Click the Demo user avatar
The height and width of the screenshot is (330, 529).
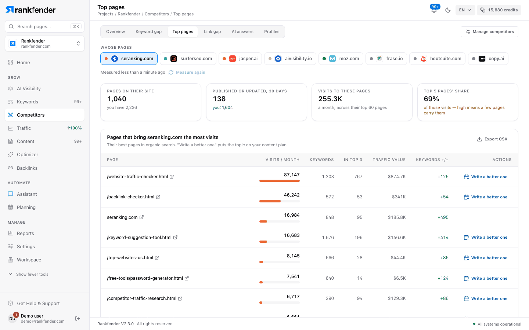pos(12,318)
